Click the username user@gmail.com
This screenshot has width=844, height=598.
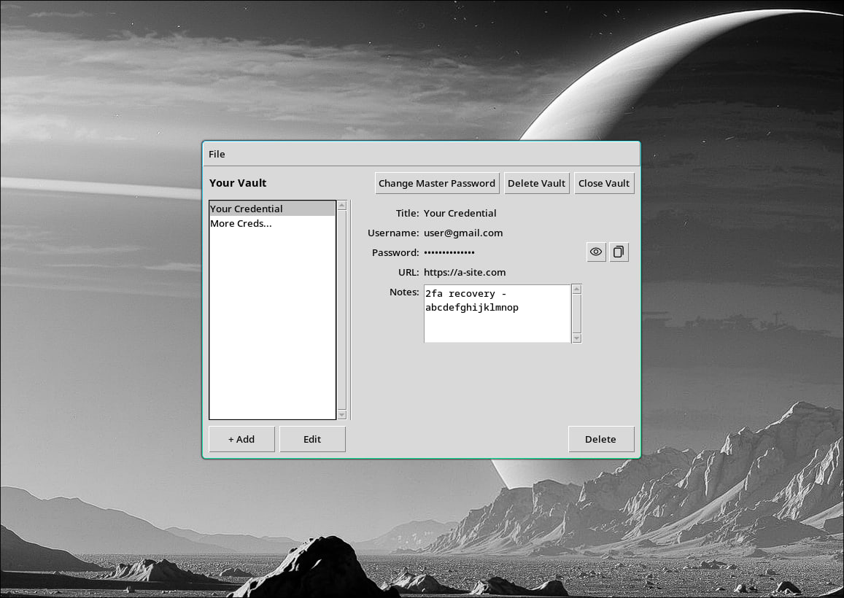point(463,233)
